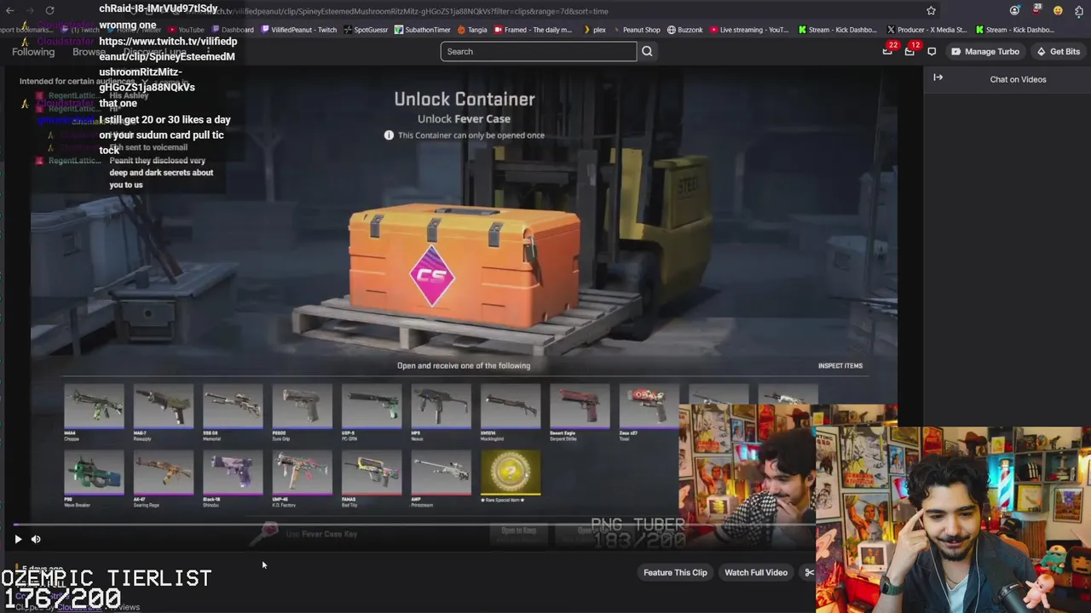This screenshot has height=613, width=1091.
Task: Open notifications inbox with 22 badge
Action: pyautogui.click(x=888, y=50)
